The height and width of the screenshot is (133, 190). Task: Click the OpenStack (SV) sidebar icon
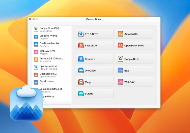pos(36,75)
